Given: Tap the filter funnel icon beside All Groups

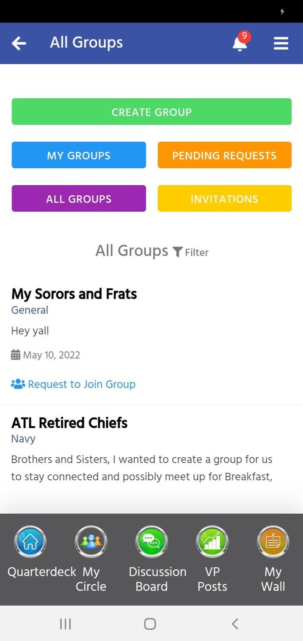Looking at the screenshot, I should (177, 252).
